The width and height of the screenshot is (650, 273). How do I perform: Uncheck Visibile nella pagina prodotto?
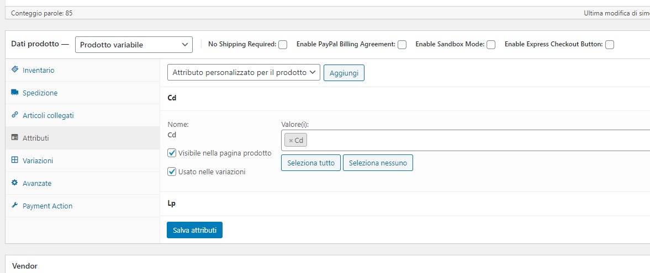(x=172, y=153)
